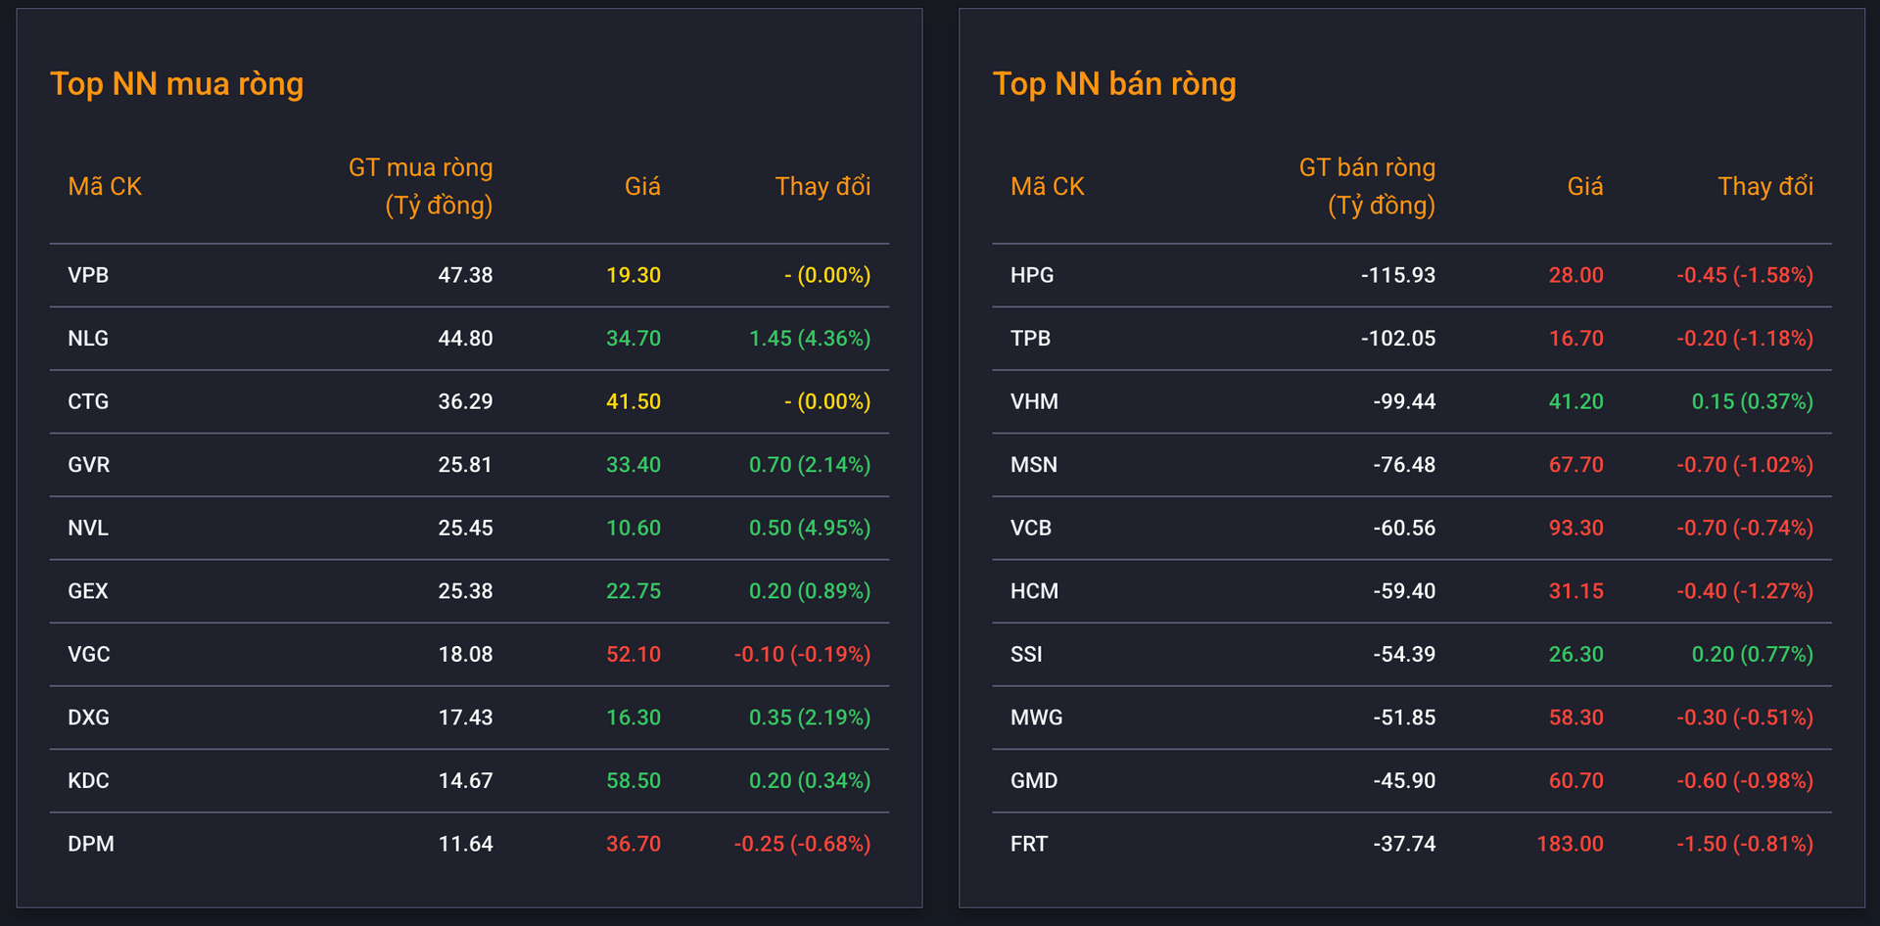1880x926 pixels.
Task: Click CTG net buy value 36.29
Action: [465, 401]
